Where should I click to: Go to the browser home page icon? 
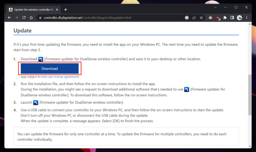coord(31,18)
